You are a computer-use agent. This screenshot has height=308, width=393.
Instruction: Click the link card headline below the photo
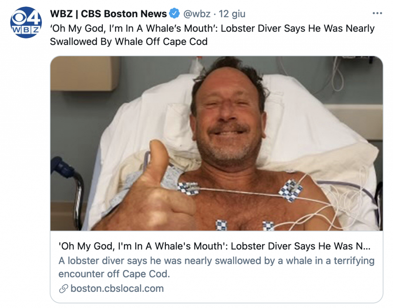point(215,246)
